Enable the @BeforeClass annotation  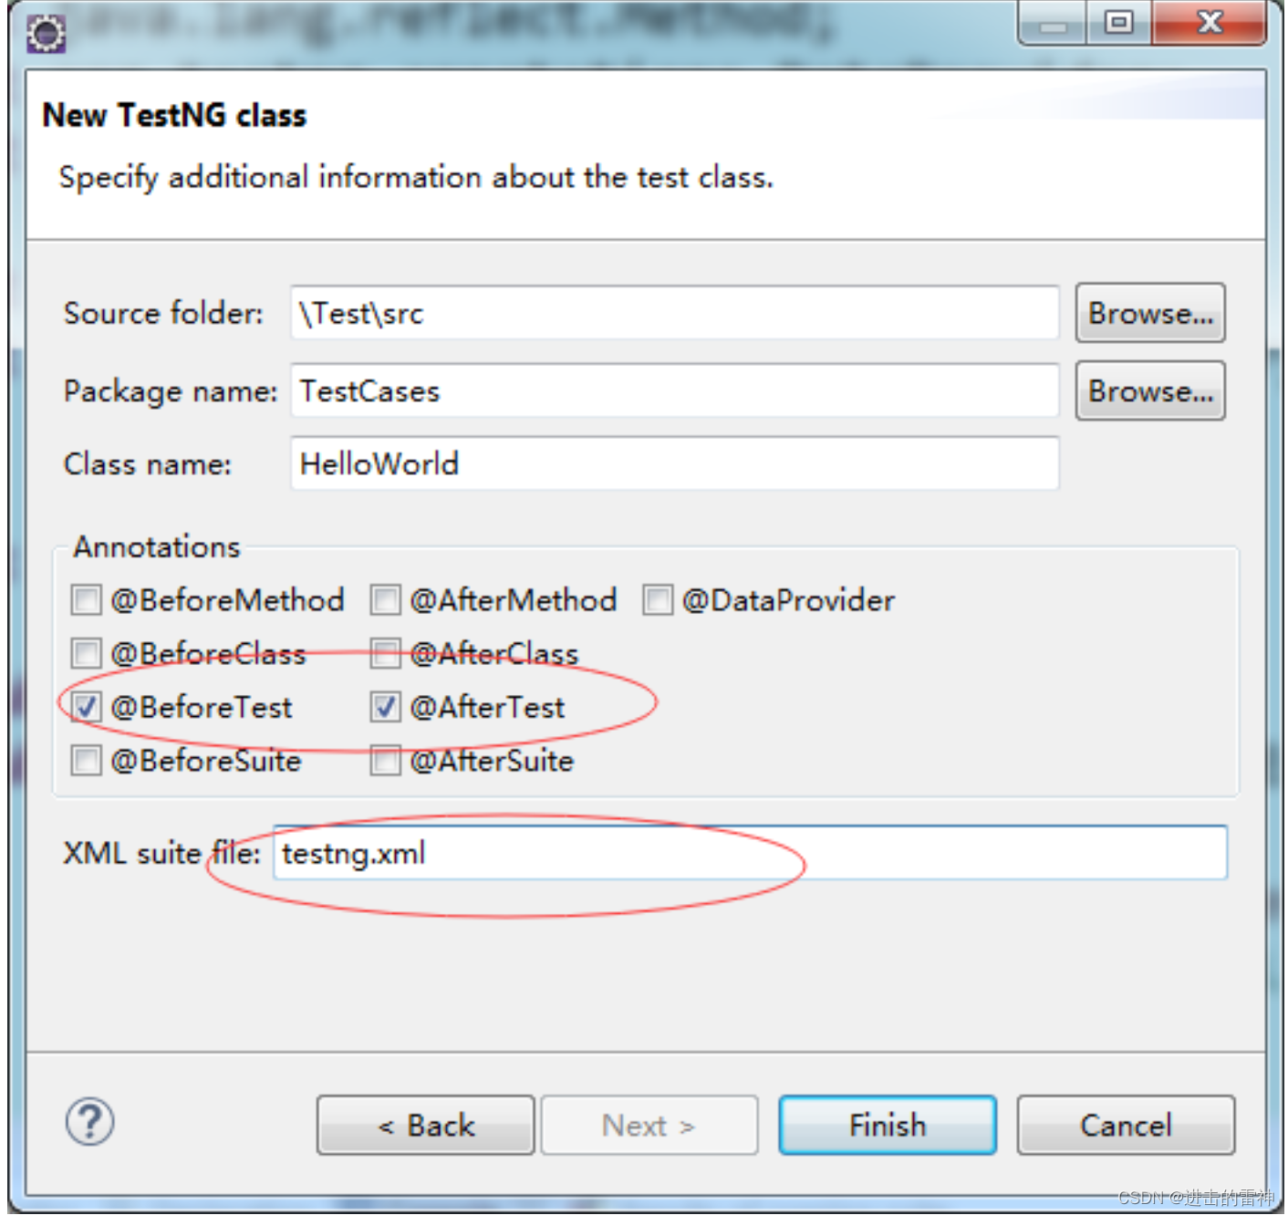(x=86, y=654)
